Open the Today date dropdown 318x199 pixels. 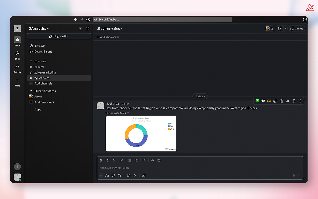200,96
